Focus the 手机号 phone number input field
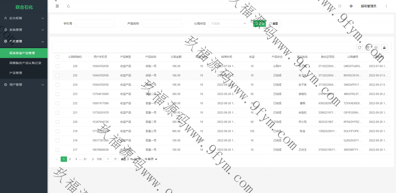 (95, 24)
